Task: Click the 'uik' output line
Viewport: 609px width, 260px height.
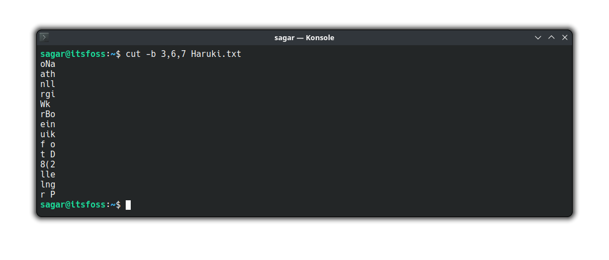Action: 47,134
